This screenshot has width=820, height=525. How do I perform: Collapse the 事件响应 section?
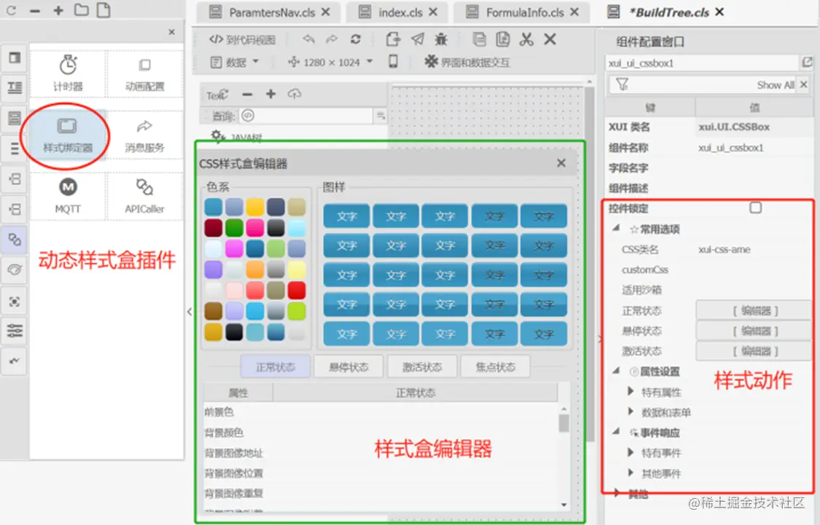(x=617, y=432)
